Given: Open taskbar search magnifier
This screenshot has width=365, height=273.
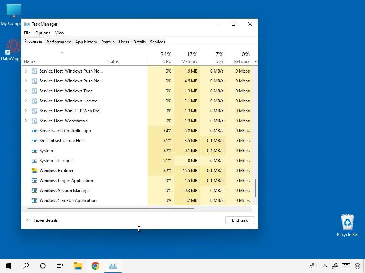Looking at the screenshot, I should pos(26,266).
